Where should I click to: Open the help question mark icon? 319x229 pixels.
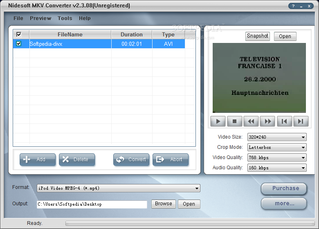pos(293,6)
